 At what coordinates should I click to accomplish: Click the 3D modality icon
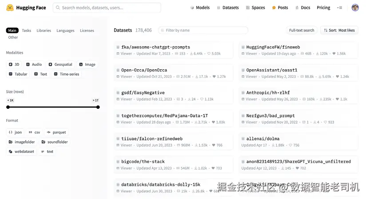click(x=11, y=64)
